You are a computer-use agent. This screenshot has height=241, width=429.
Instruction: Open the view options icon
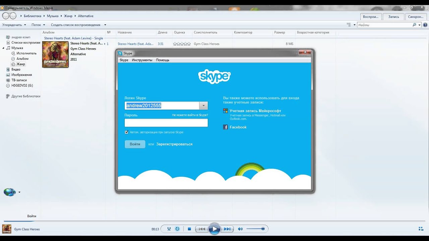click(x=349, y=25)
